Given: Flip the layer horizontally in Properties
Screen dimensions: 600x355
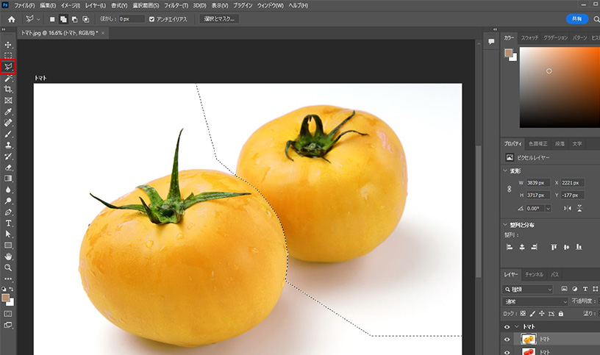Looking at the screenshot, I should click(x=568, y=208).
